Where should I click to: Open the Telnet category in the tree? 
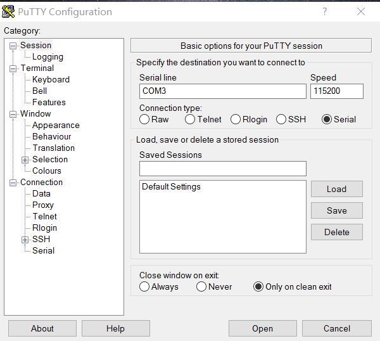coord(44,216)
